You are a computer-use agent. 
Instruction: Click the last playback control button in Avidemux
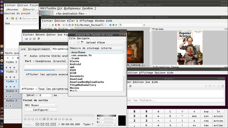71,119
